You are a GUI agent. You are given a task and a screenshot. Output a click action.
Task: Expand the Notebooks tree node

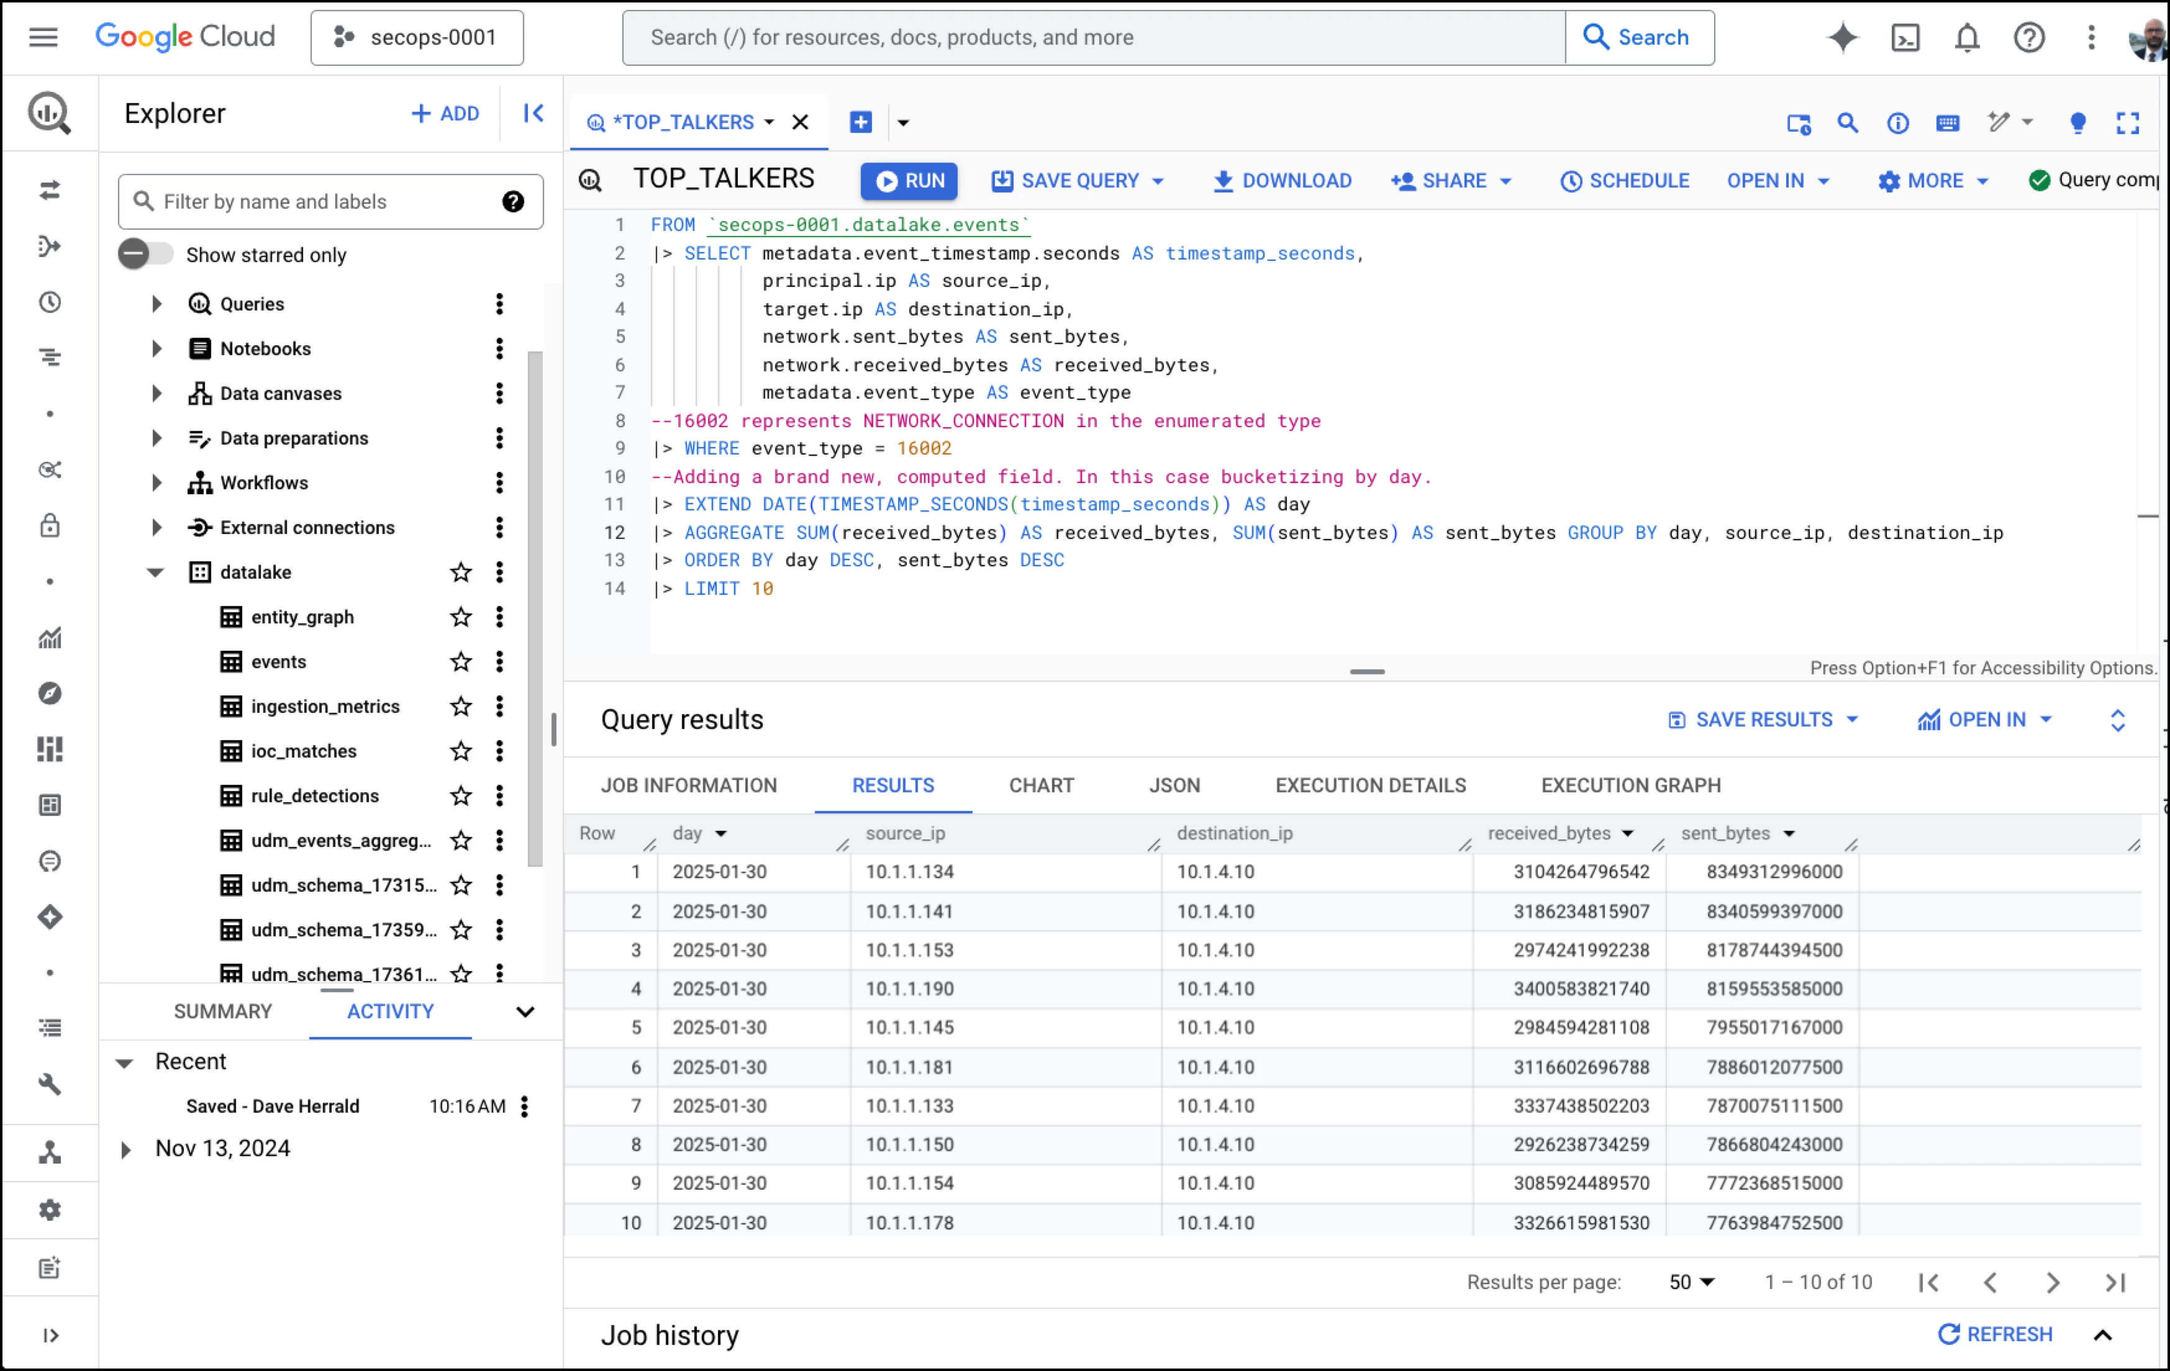(156, 348)
